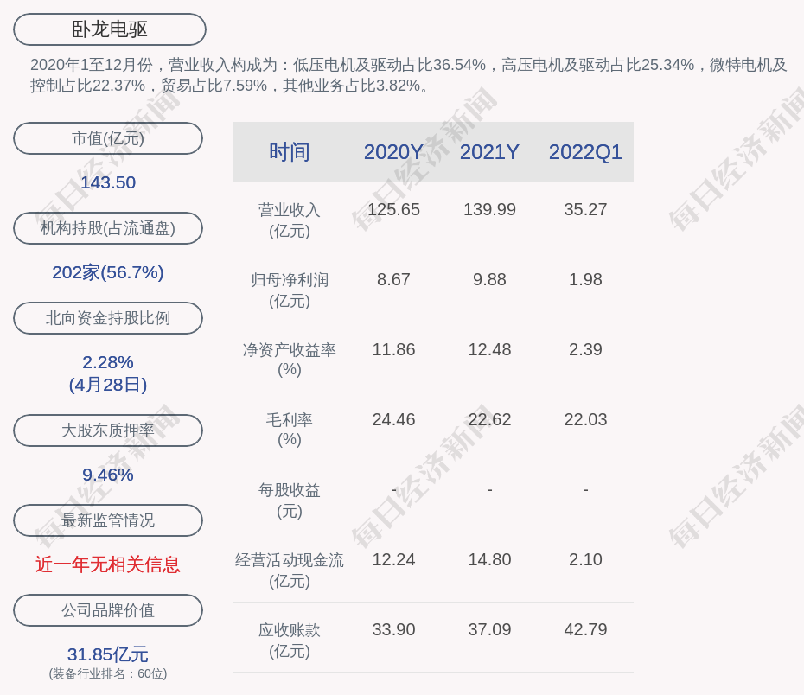Screen dimensions: 804x695
Task: Click the revenue composition paragraph starting 2020年1至12月份
Action: click(x=409, y=75)
